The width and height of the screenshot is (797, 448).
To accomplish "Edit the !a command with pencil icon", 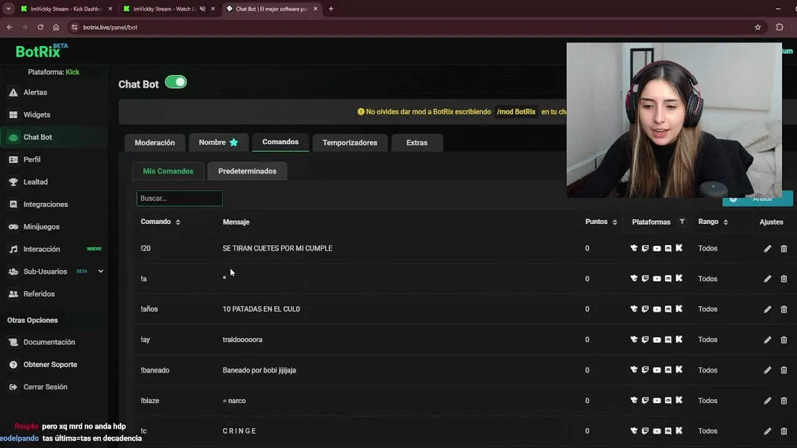I will coord(767,279).
